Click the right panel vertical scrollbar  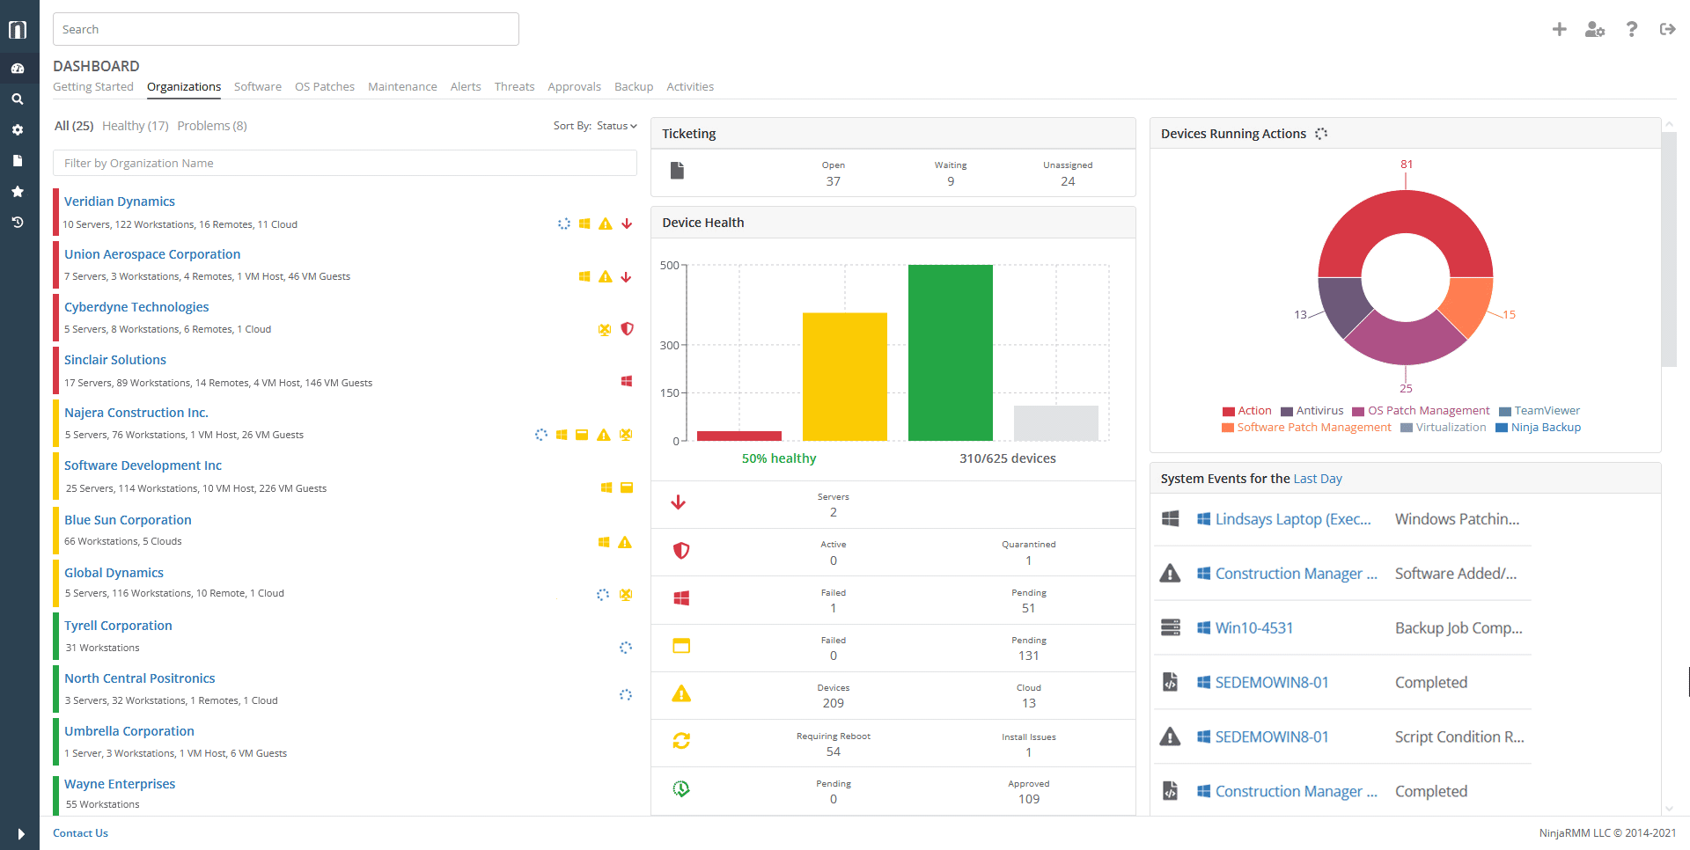tap(1669, 249)
